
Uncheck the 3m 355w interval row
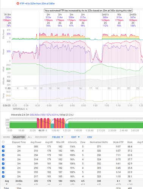(x=3, y=172)
